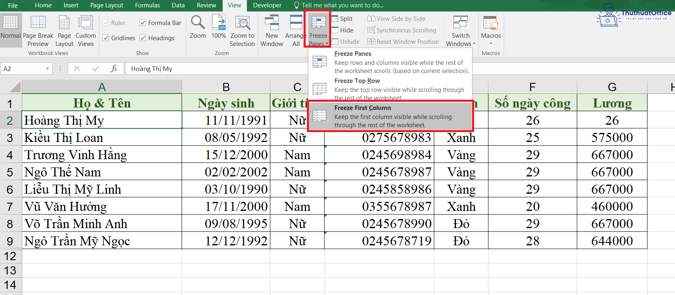The width and height of the screenshot is (675, 295).
Task: Click salary cell 575000
Action: (x=612, y=137)
